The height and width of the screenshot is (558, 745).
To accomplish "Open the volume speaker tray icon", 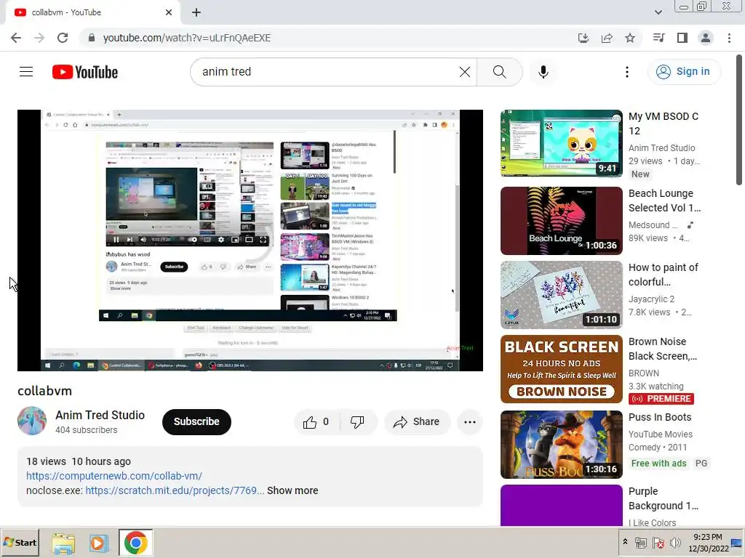I will [674, 542].
